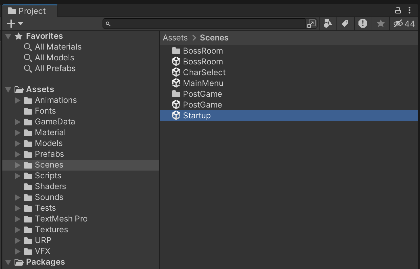
Task: Click the project search input field
Action: click(206, 24)
